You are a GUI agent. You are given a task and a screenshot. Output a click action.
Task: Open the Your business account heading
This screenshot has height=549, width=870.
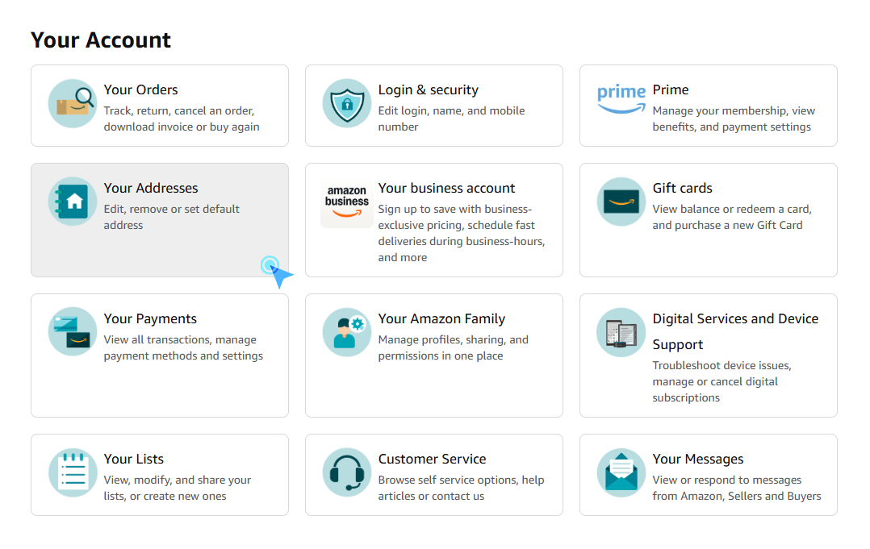tap(446, 189)
